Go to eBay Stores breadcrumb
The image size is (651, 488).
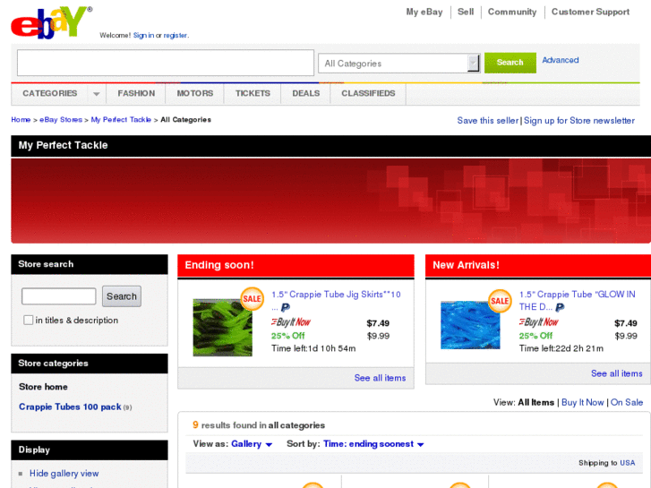pos(61,120)
